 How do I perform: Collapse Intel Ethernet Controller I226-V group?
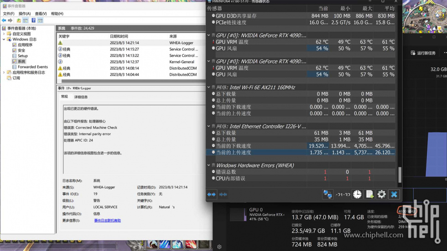click(x=209, y=126)
